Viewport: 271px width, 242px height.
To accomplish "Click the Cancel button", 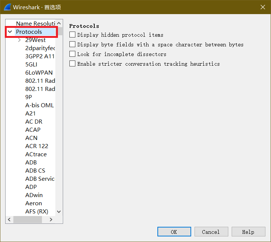I will pos(211,232).
